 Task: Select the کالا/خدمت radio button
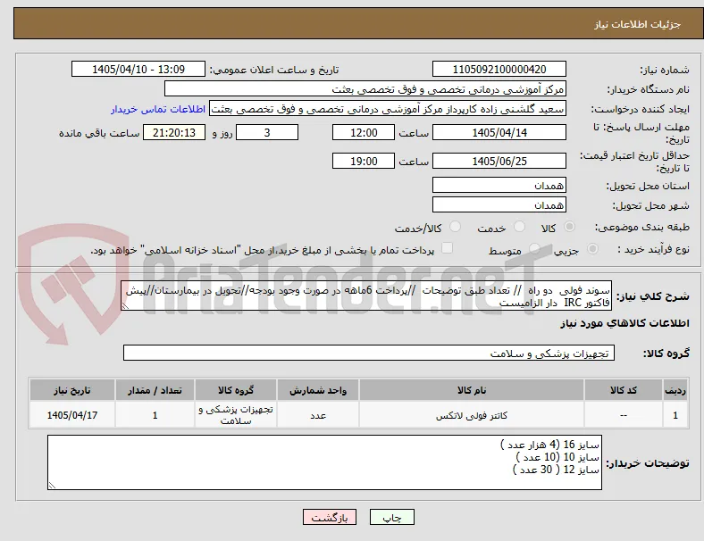(456, 227)
